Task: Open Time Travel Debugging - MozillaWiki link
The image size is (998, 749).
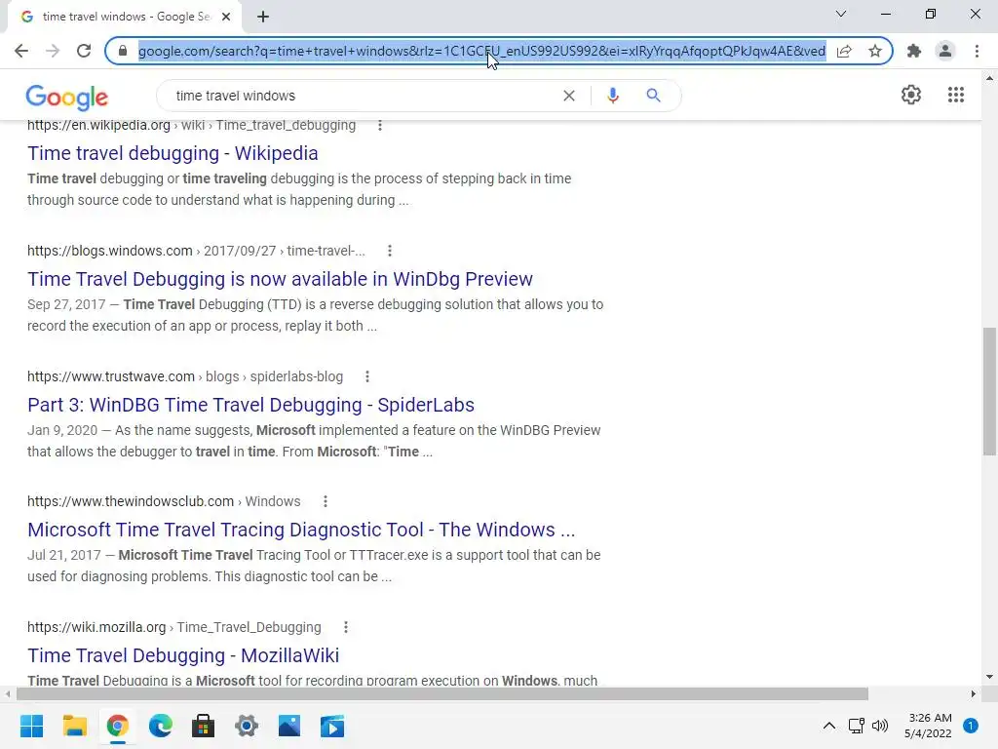Action: pyautogui.click(x=183, y=655)
